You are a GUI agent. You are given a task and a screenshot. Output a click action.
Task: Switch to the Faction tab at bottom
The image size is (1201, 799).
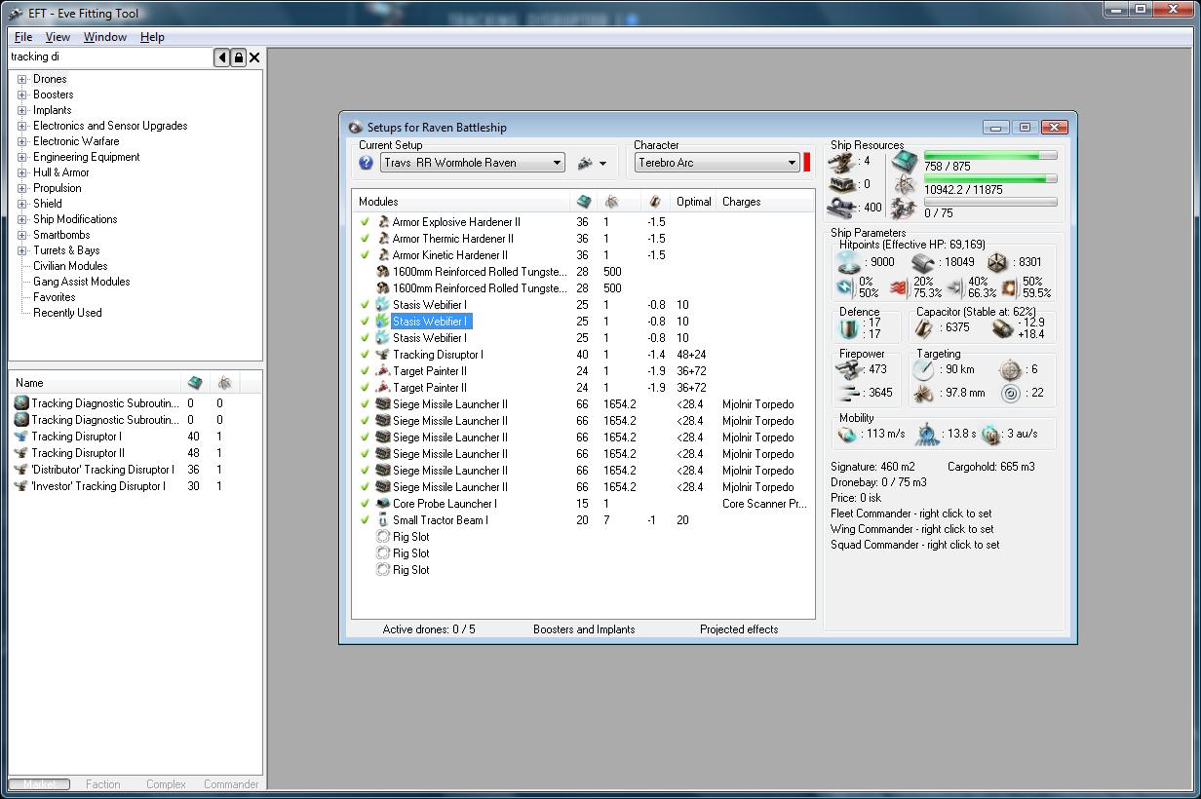[103, 783]
